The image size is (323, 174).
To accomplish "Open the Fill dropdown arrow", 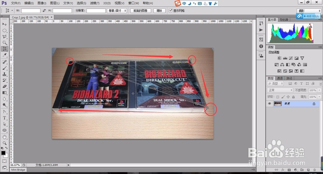I will [x=319, y=97].
